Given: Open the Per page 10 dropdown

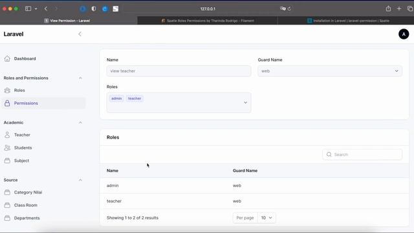Looking at the screenshot, I should (267, 218).
